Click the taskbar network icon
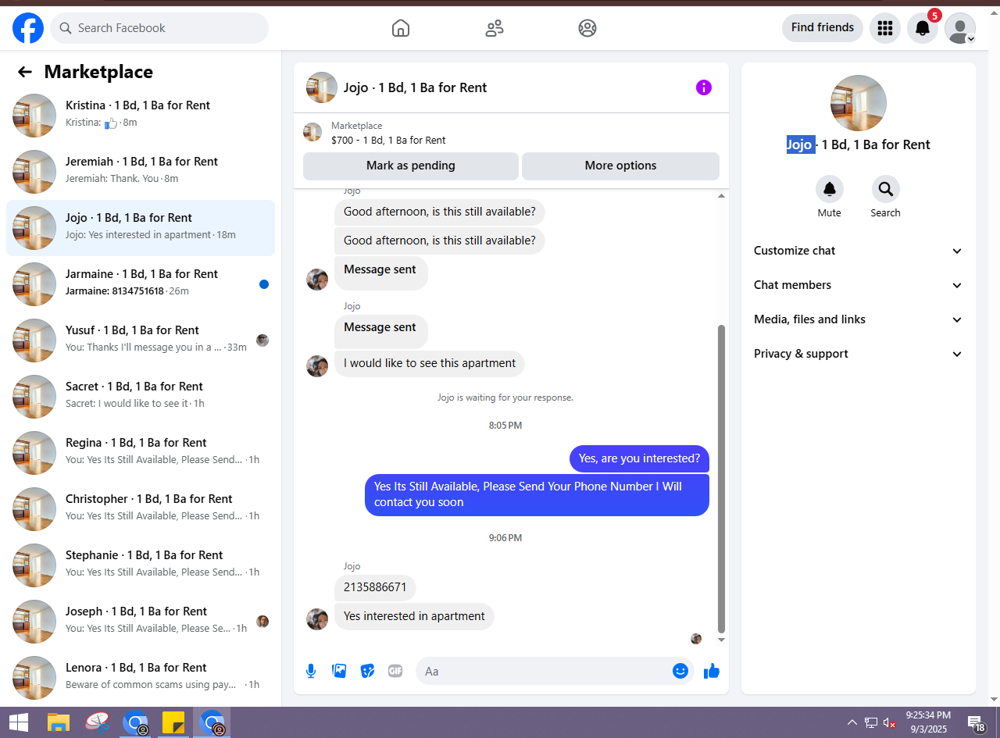This screenshot has width=1000, height=738. point(871,723)
